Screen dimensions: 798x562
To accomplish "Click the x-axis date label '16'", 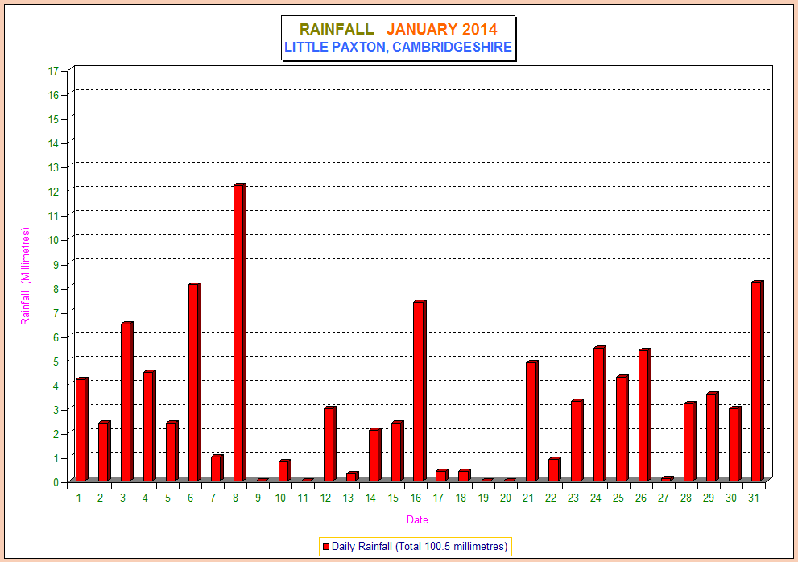I will coord(416,498).
